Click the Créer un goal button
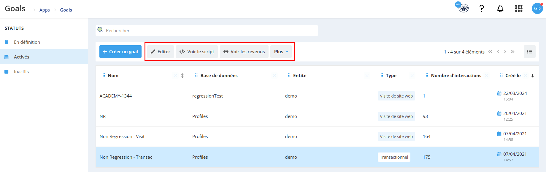 (x=120, y=52)
